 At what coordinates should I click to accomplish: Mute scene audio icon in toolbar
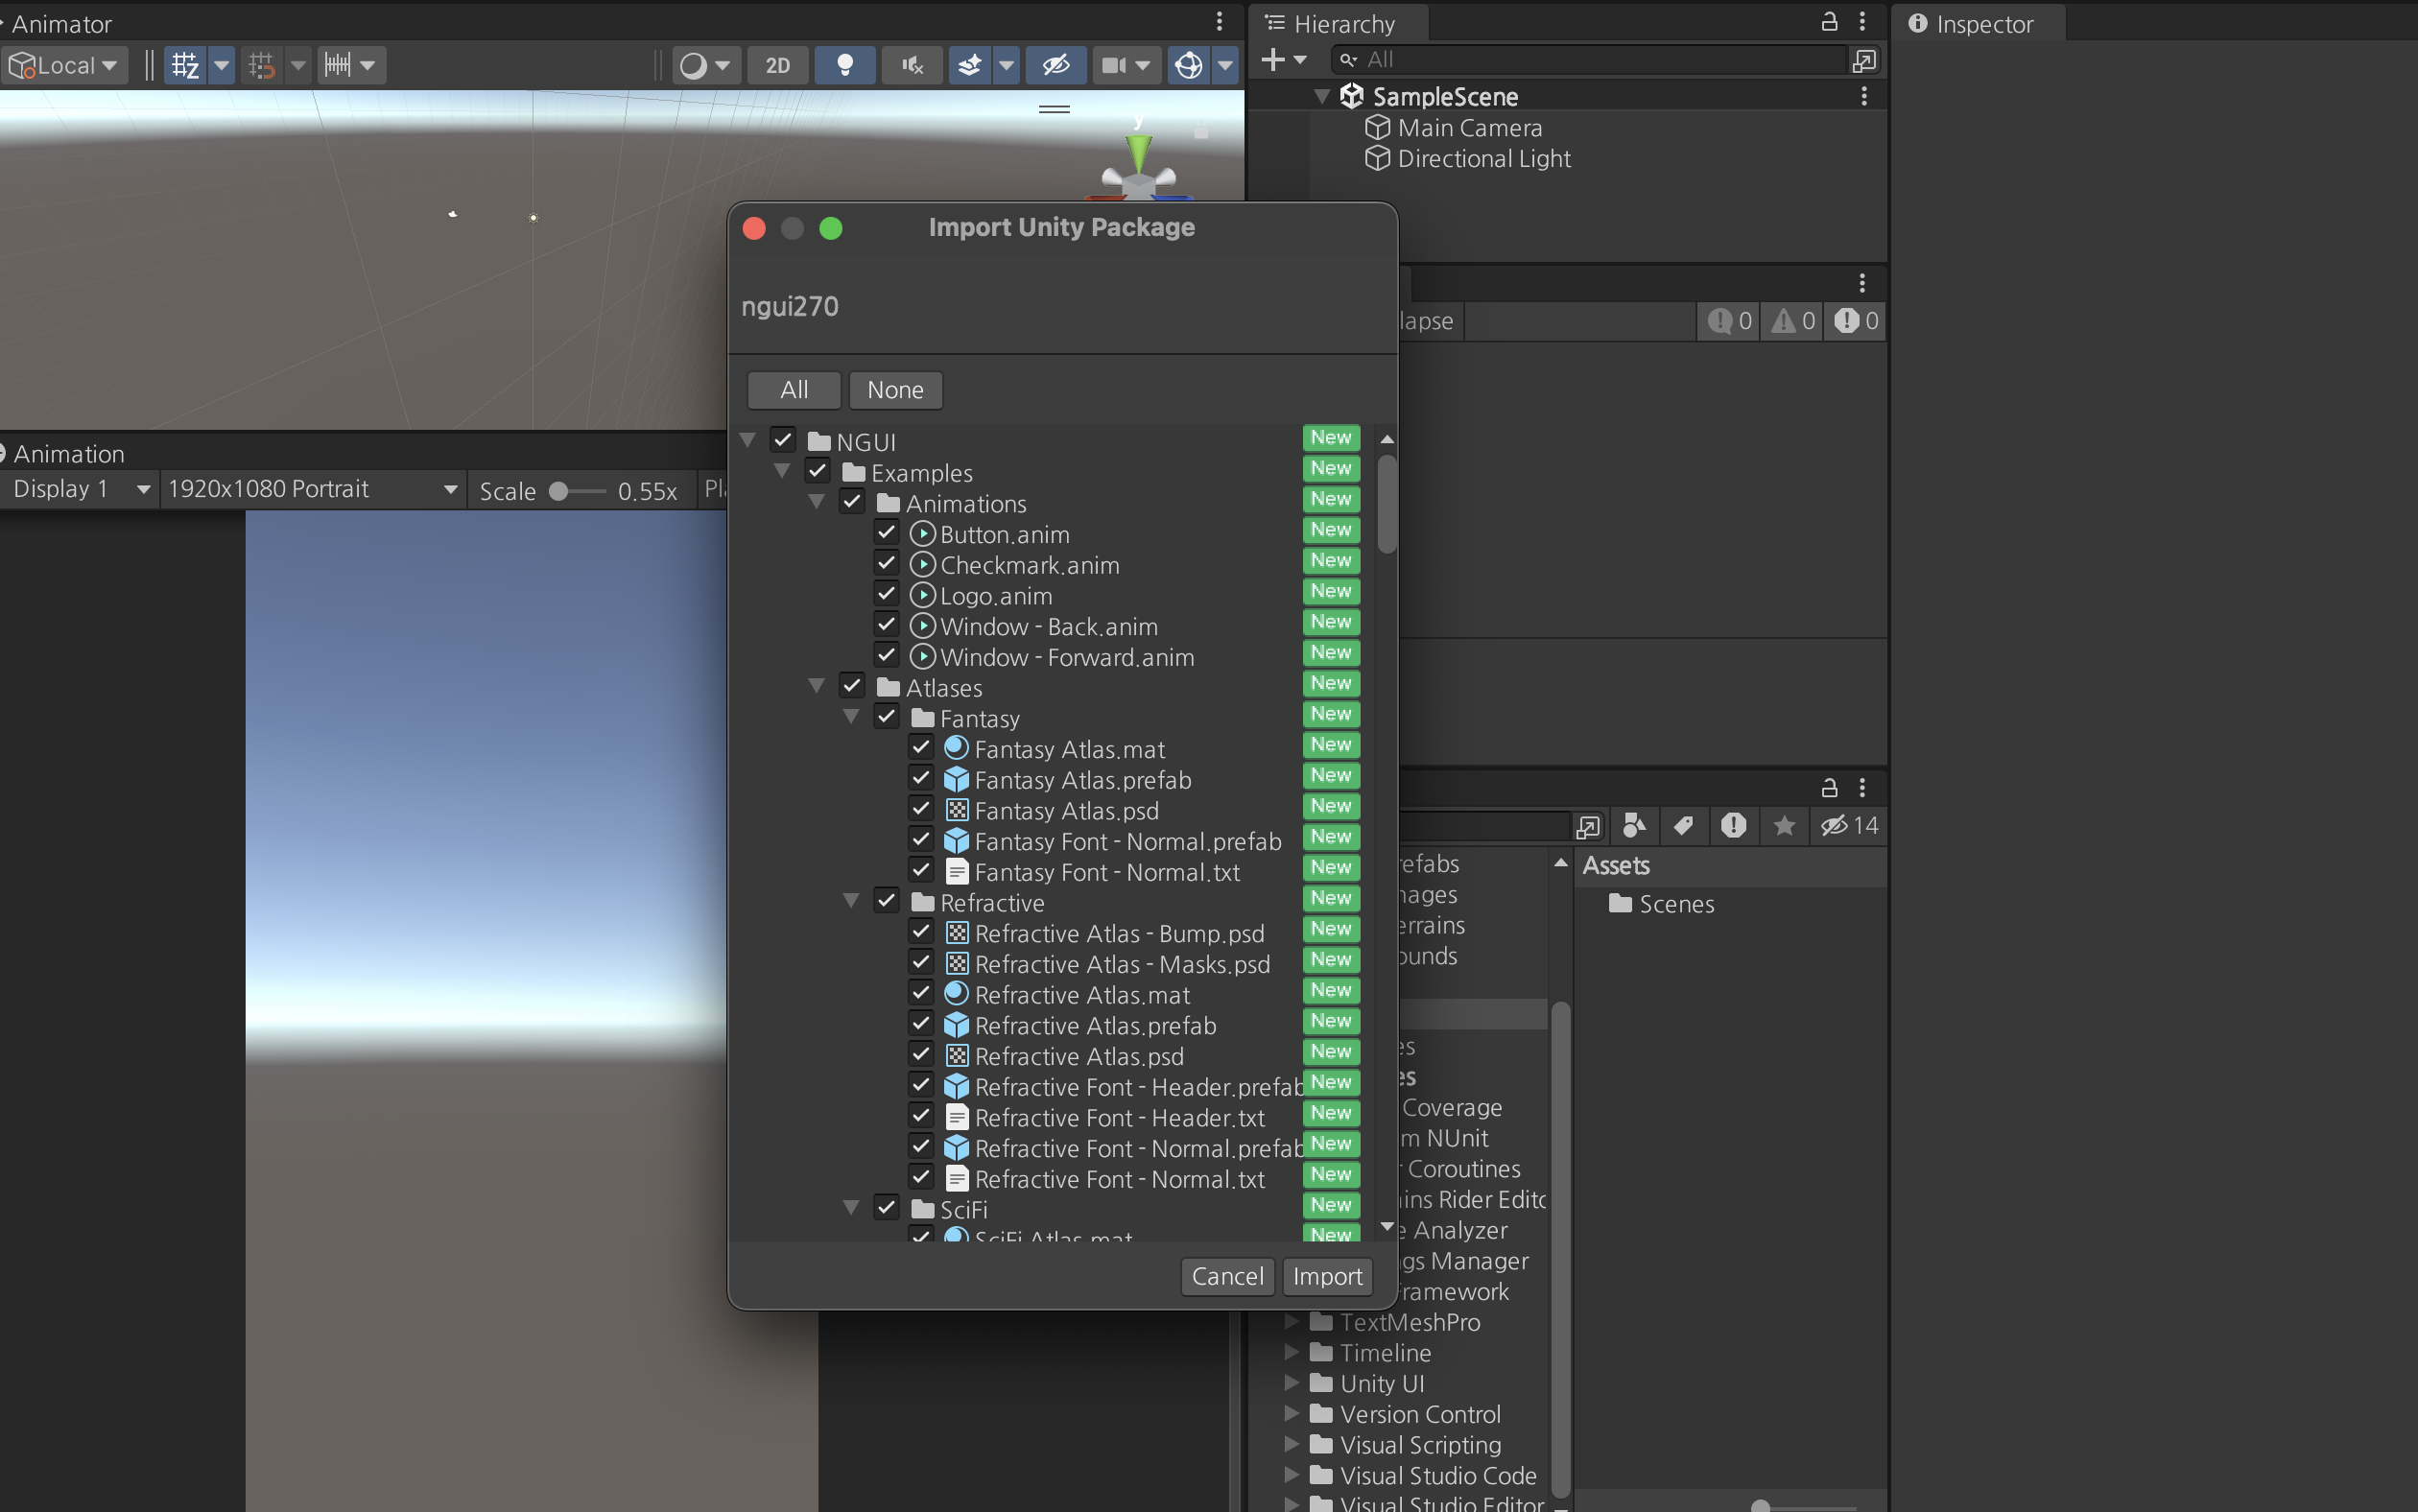coord(912,65)
